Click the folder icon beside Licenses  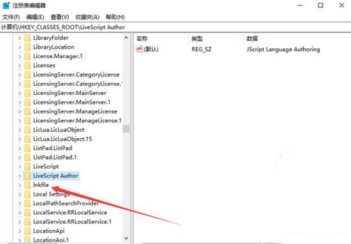[27, 66]
